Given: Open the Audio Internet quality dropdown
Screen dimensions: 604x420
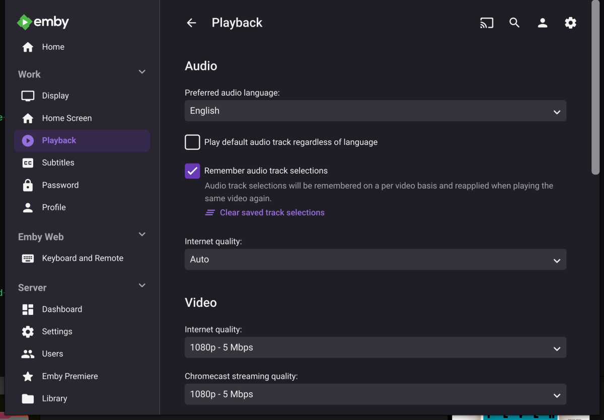Looking at the screenshot, I should pyautogui.click(x=375, y=260).
